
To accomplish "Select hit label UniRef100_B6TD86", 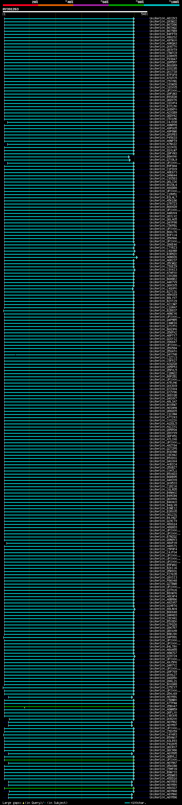I will click(x=163, y=25).
